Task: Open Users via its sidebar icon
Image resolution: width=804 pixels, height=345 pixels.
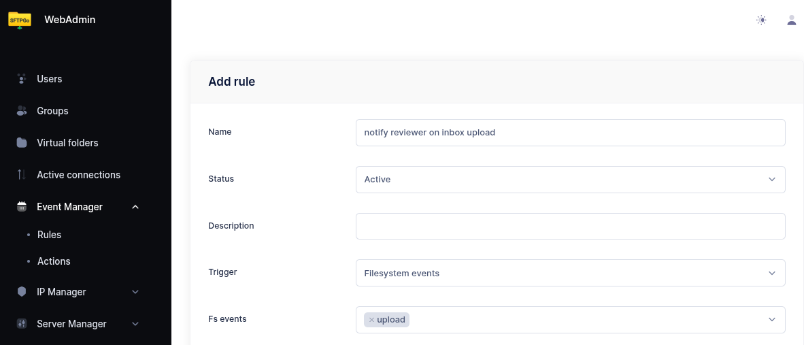Action: 22,79
